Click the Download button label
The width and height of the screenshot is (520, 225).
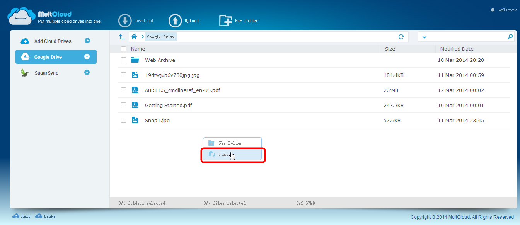coord(143,21)
